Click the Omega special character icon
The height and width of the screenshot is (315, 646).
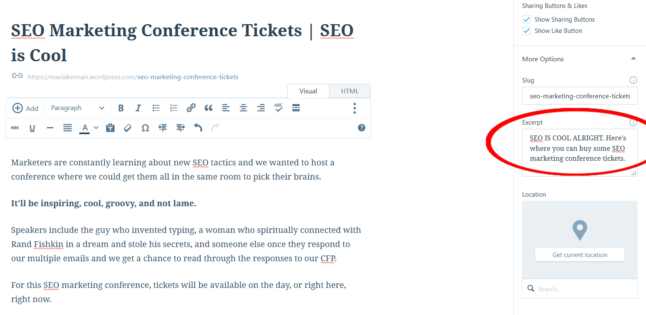click(145, 128)
